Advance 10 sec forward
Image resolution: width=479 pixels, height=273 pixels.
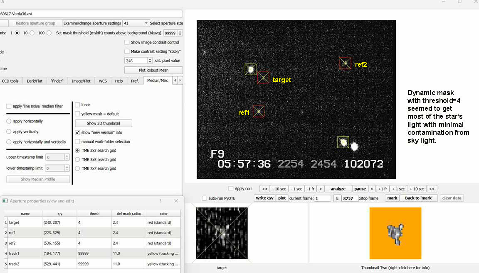point(417,189)
